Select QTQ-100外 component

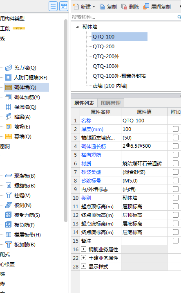[x=106, y=66]
